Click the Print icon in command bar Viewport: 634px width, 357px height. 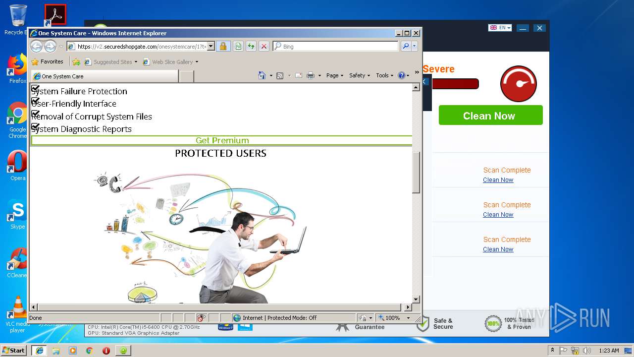pos(311,75)
